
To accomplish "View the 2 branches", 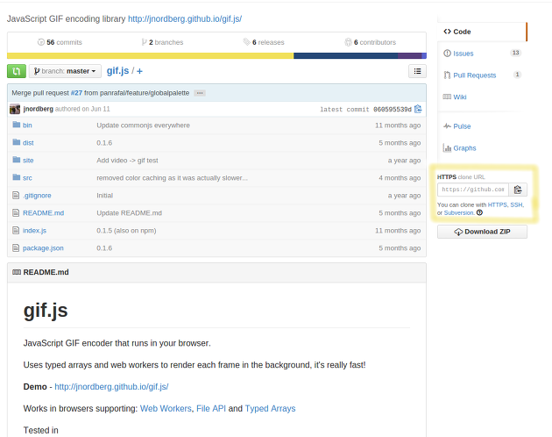I will (x=162, y=42).
